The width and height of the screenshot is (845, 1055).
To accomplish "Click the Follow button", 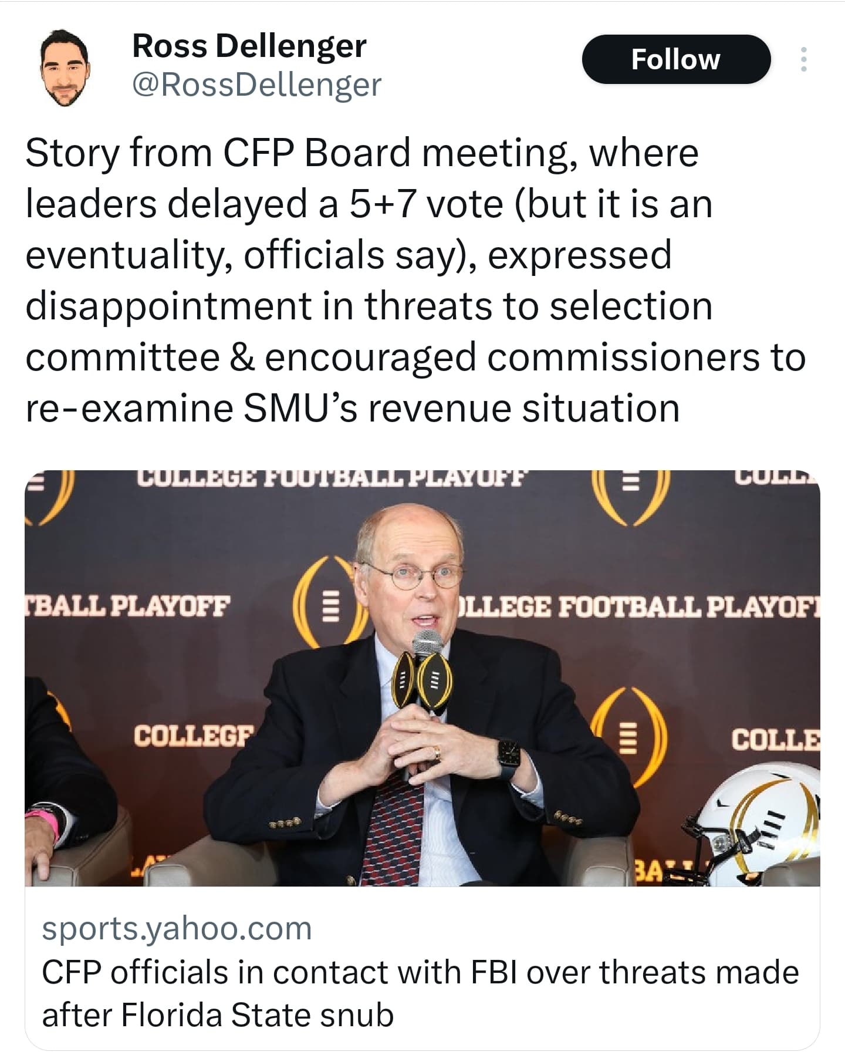I will (x=675, y=59).
